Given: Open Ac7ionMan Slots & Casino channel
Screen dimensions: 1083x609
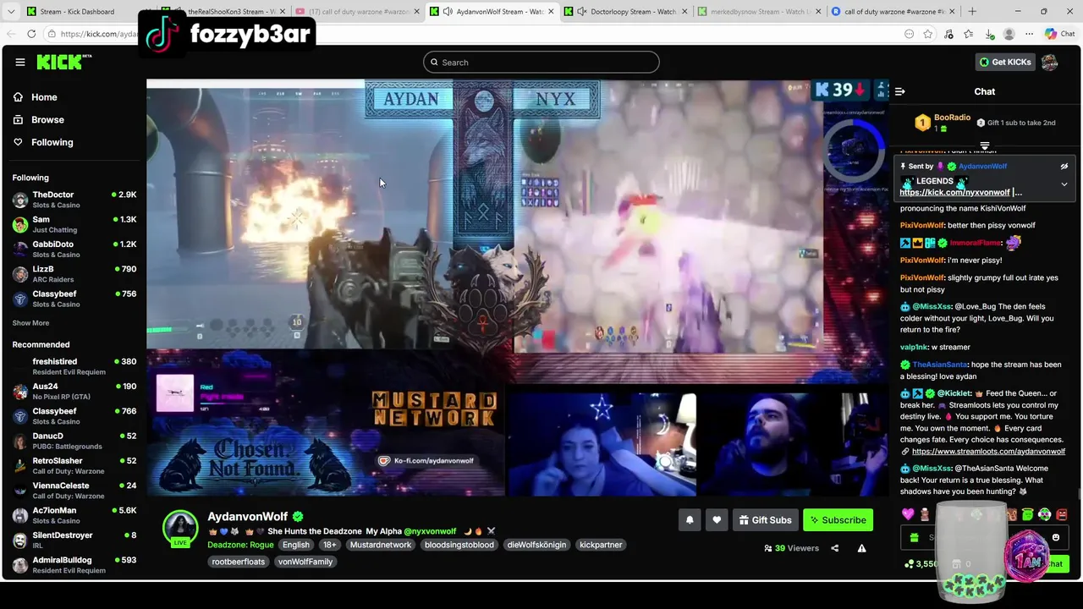Looking at the screenshot, I should 74,515.
